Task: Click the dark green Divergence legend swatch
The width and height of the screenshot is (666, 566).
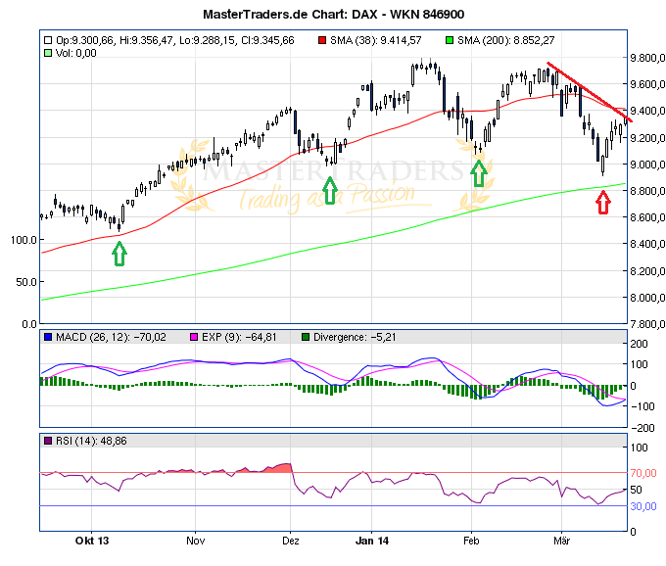Action: [x=306, y=337]
